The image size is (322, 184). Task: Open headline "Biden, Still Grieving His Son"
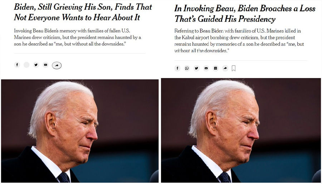click(83, 12)
